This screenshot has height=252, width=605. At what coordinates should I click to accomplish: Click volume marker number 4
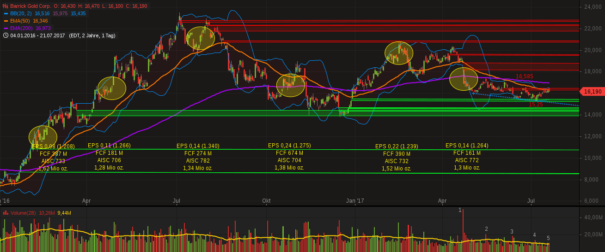click(534, 235)
